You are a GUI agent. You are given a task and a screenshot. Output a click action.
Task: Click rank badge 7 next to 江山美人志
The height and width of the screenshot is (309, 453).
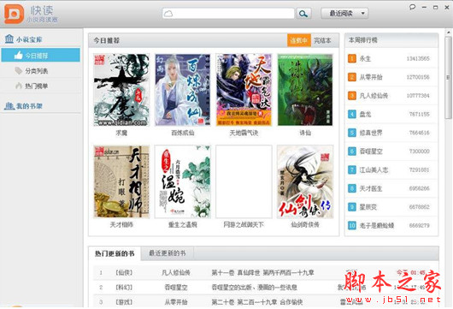[351, 169]
